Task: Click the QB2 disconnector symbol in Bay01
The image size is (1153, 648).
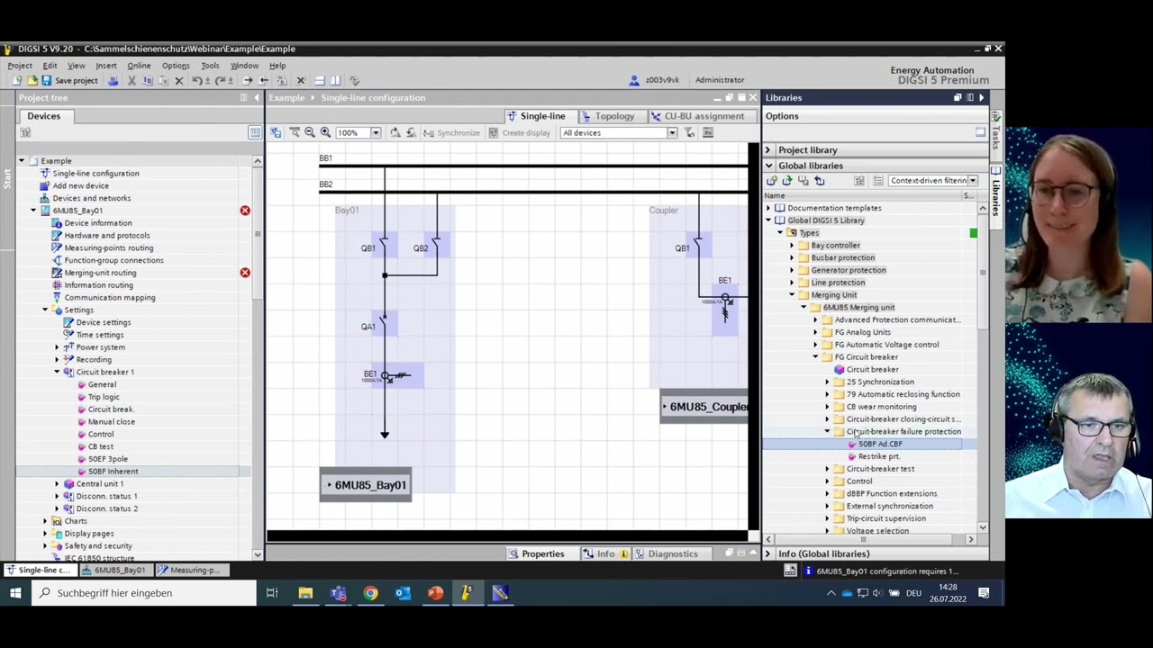Action: pyautogui.click(x=436, y=246)
